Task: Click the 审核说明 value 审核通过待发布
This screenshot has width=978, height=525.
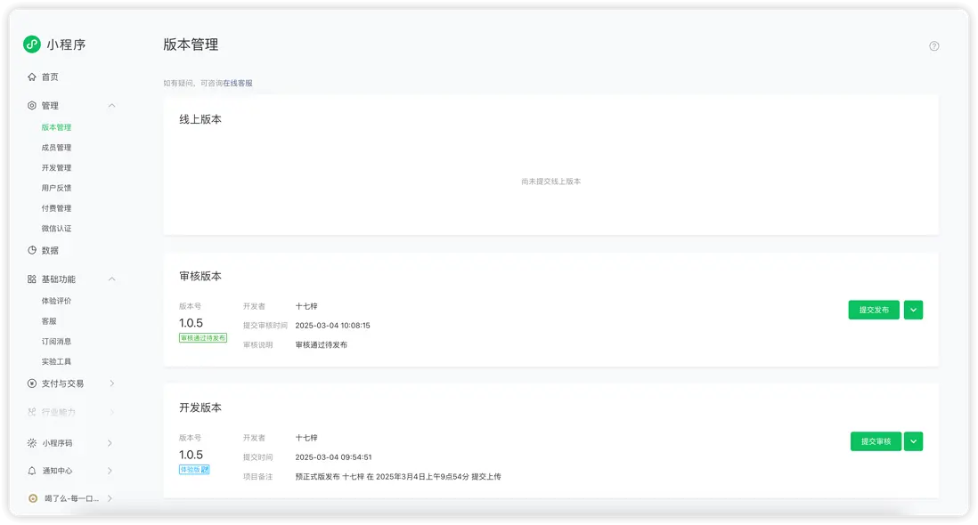Action: (322, 344)
